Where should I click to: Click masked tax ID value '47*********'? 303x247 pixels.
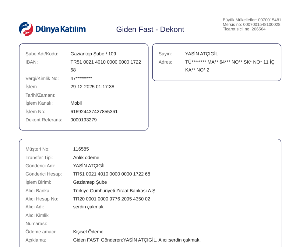(81, 78)
